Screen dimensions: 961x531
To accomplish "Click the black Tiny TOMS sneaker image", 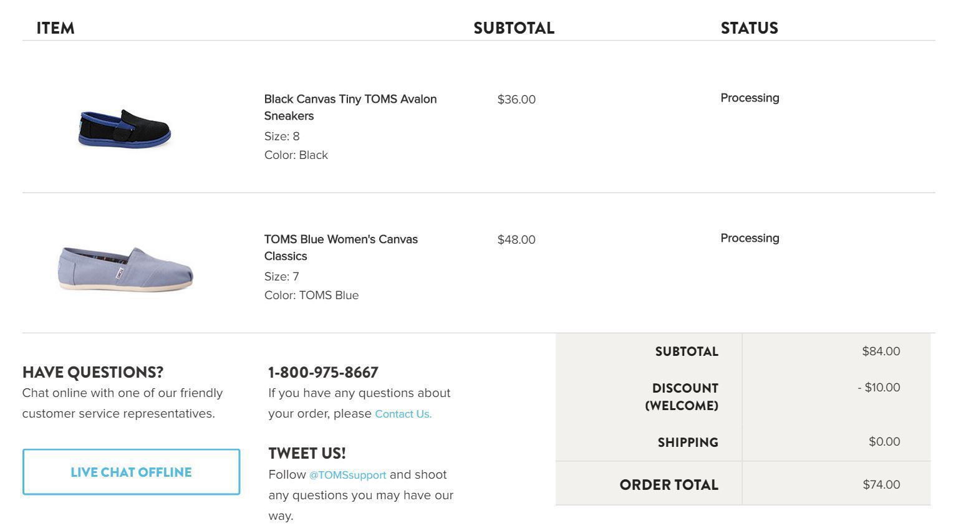I will (125, 129).
